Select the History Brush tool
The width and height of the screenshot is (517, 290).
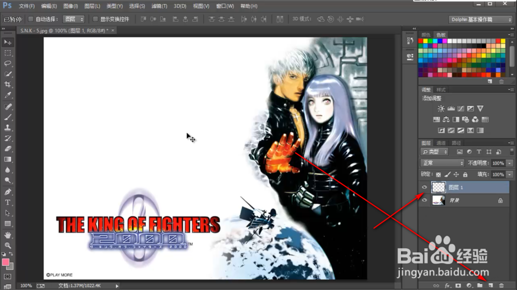(x=8, y=138)
